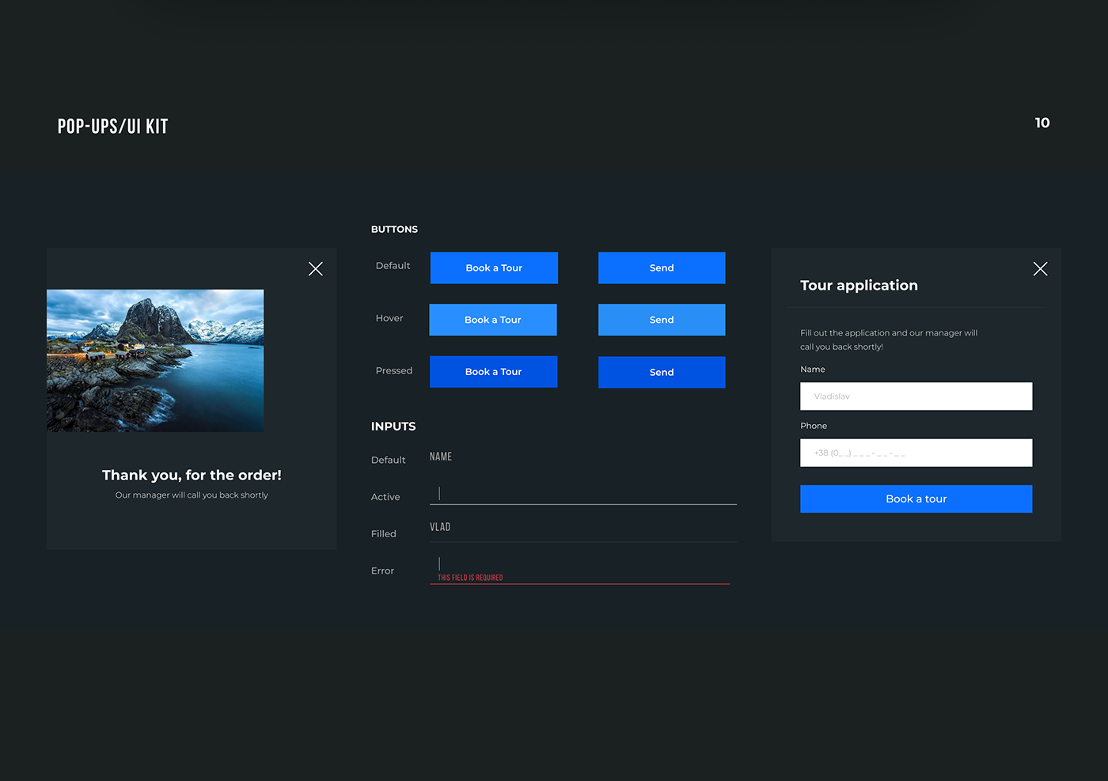Click the default Send button
The image size is (1108, 781).
[x=662, y=268]
